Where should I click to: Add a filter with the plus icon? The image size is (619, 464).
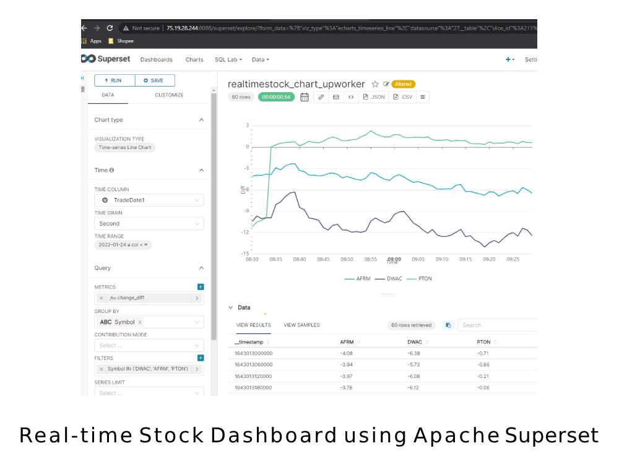199,358
